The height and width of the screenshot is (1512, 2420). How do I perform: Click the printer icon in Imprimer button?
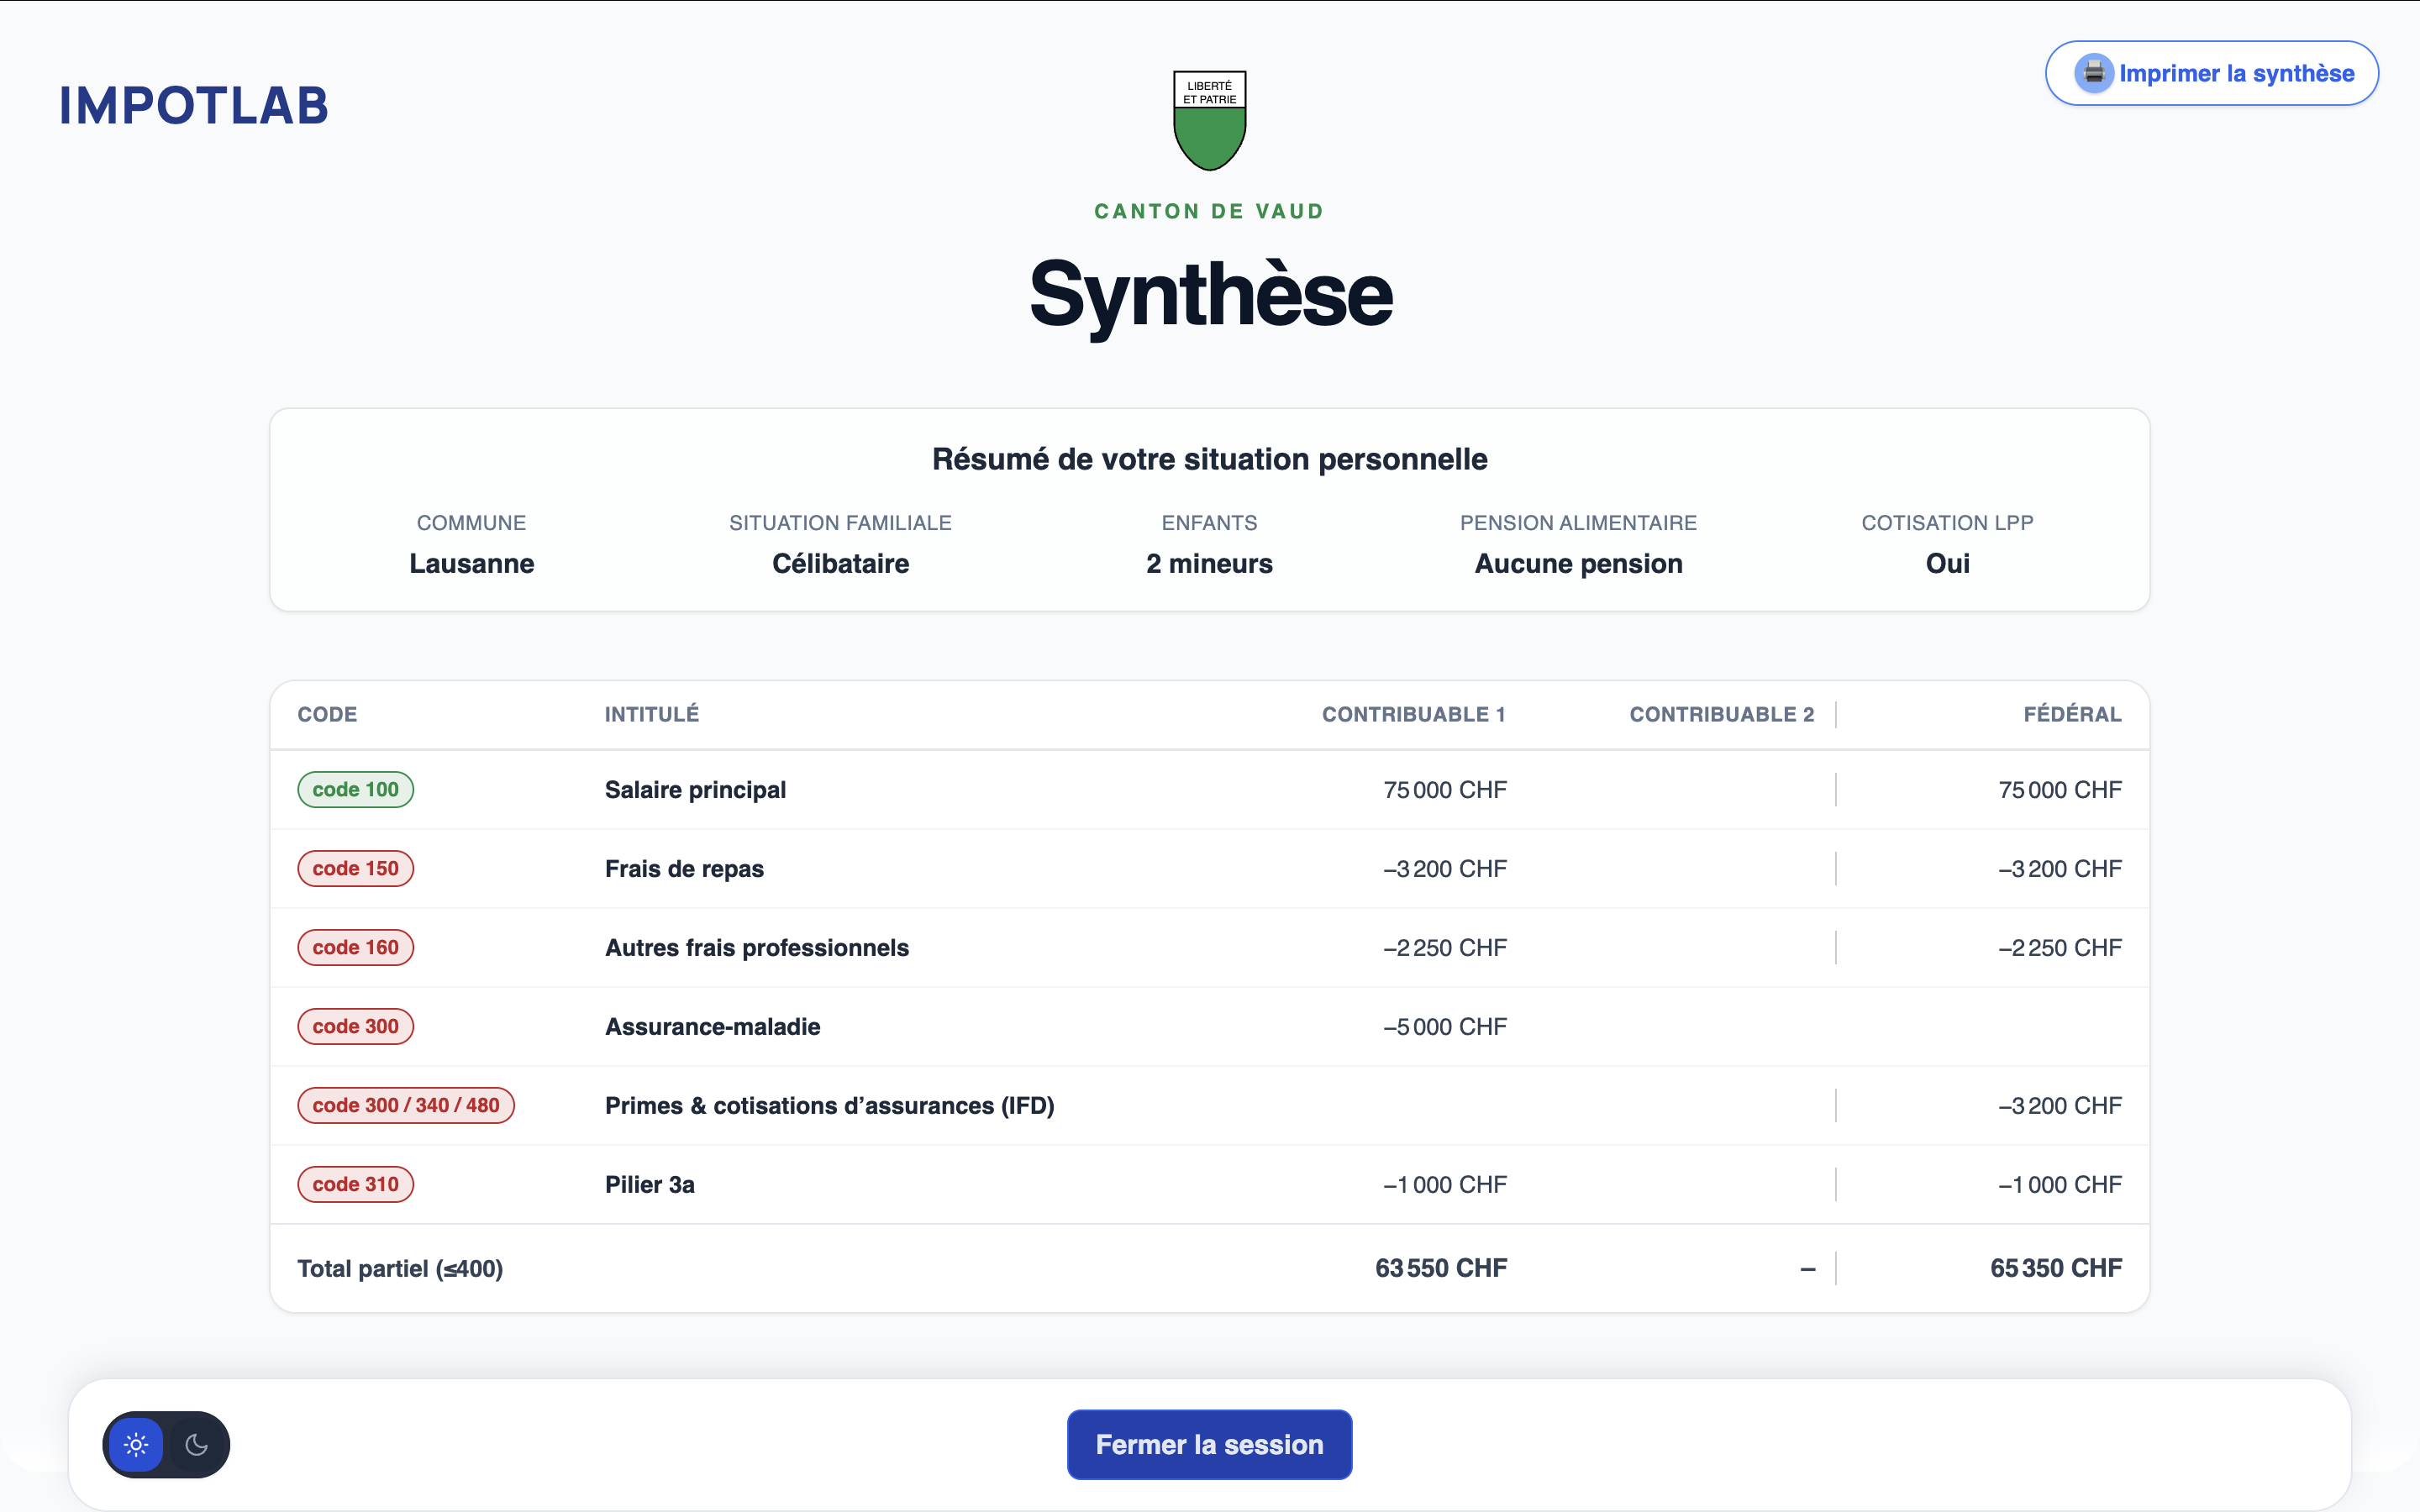point(2093,73)
